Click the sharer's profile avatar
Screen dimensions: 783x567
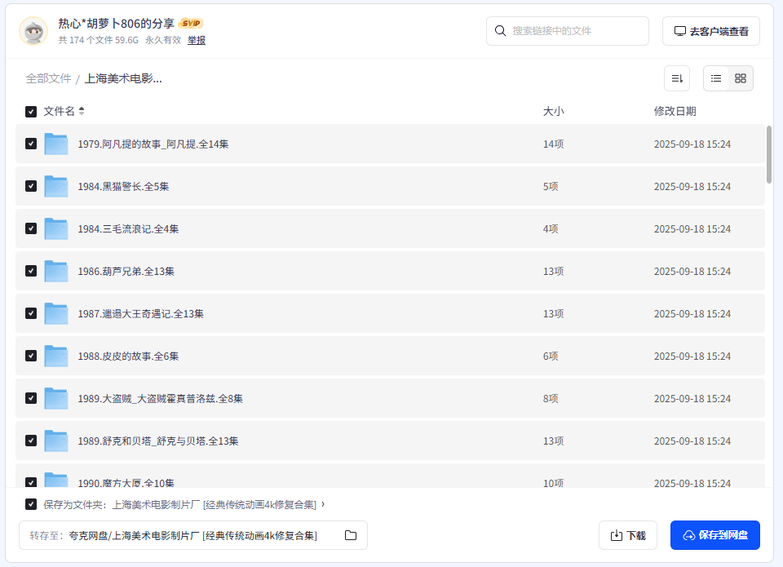[33, 31]
